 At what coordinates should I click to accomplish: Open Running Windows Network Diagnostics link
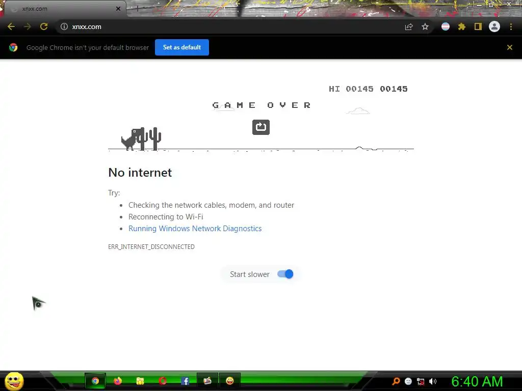click(195, 229)
